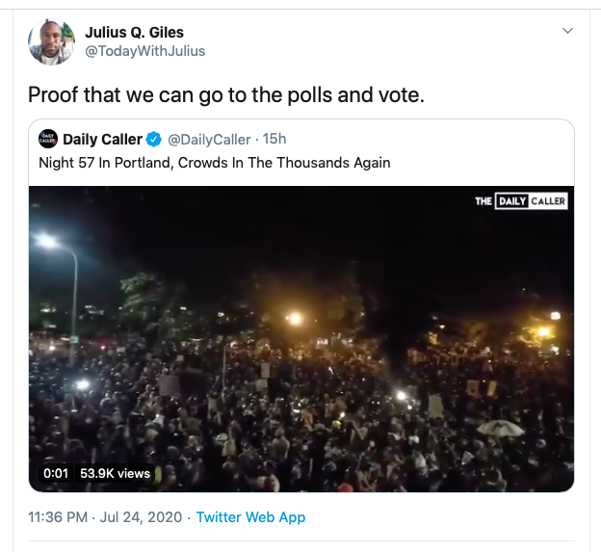The height and width of the screenshot is (552, 601).
Task: Open the Night 57 In Portland headline
Action: [214, 163]
